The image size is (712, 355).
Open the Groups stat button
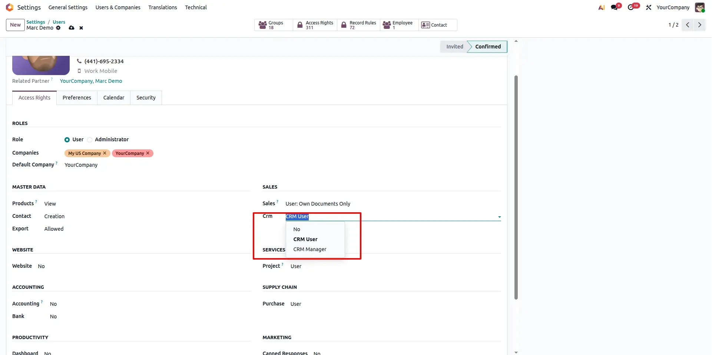click(x=274, y=25)
